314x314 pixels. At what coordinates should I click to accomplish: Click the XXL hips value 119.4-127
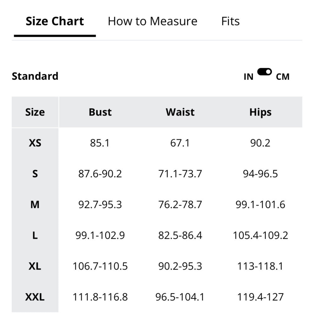(x=260, y=297)
